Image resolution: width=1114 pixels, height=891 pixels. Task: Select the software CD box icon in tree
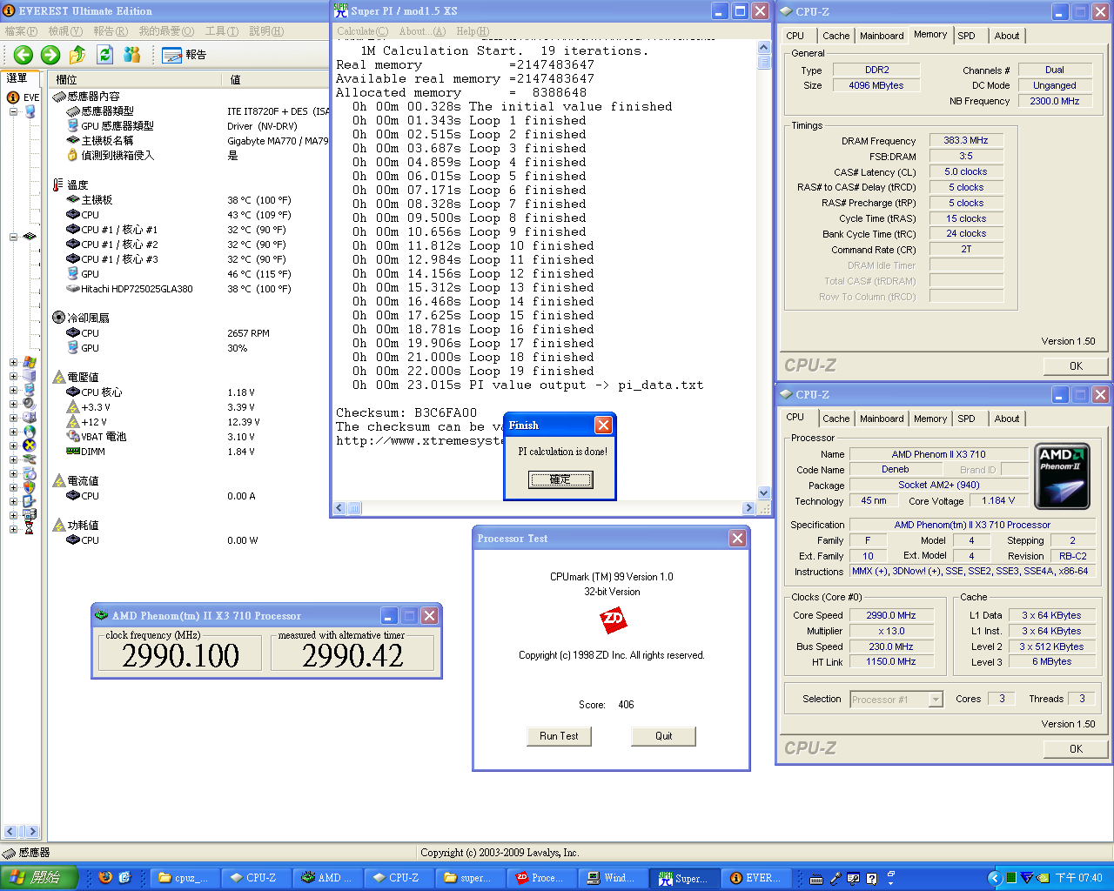(30, 473)
